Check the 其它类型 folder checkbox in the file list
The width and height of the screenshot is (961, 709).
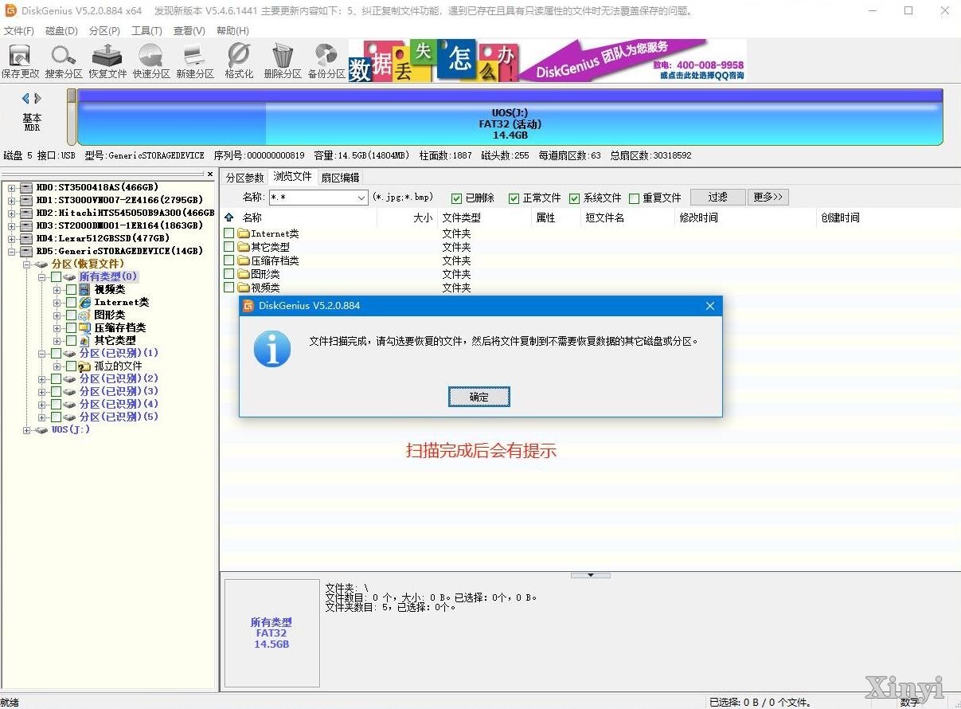[229, 247]
